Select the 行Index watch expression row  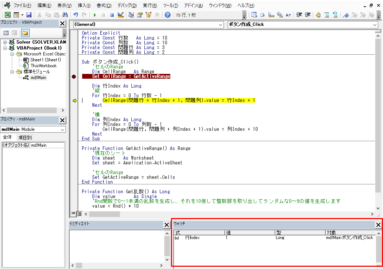click(192, 238)
